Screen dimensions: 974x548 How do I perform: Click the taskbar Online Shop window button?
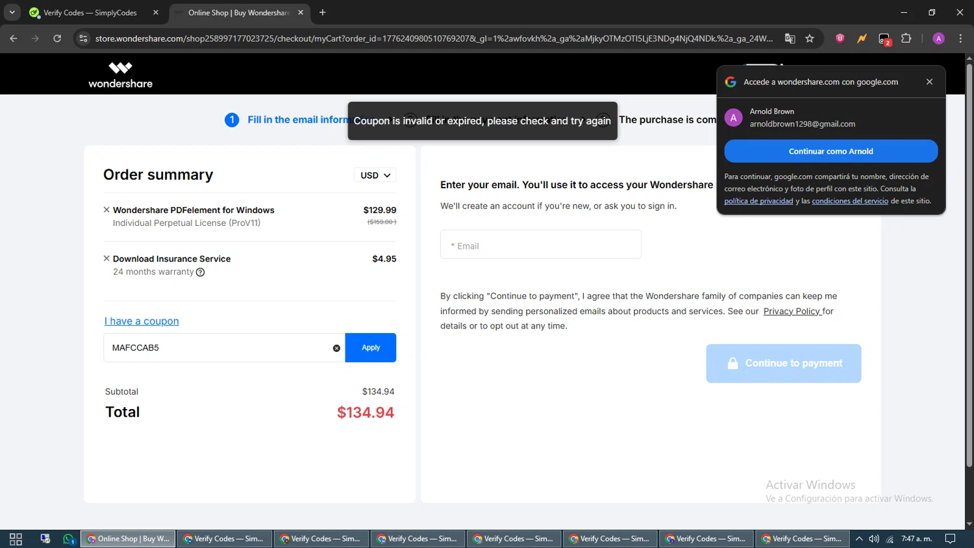(x=128, y=539)
